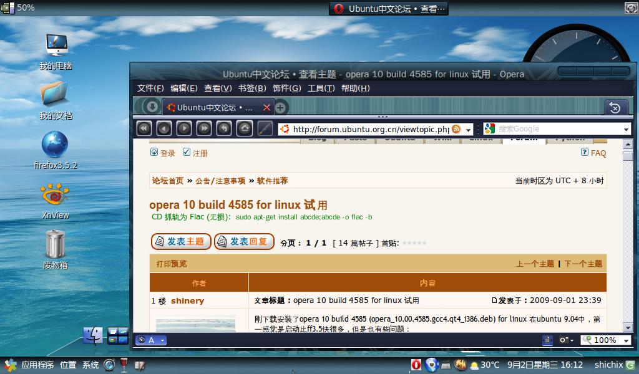
Task: Open 公告/注意事项 breadcrumb link
Action: [220, 181]
